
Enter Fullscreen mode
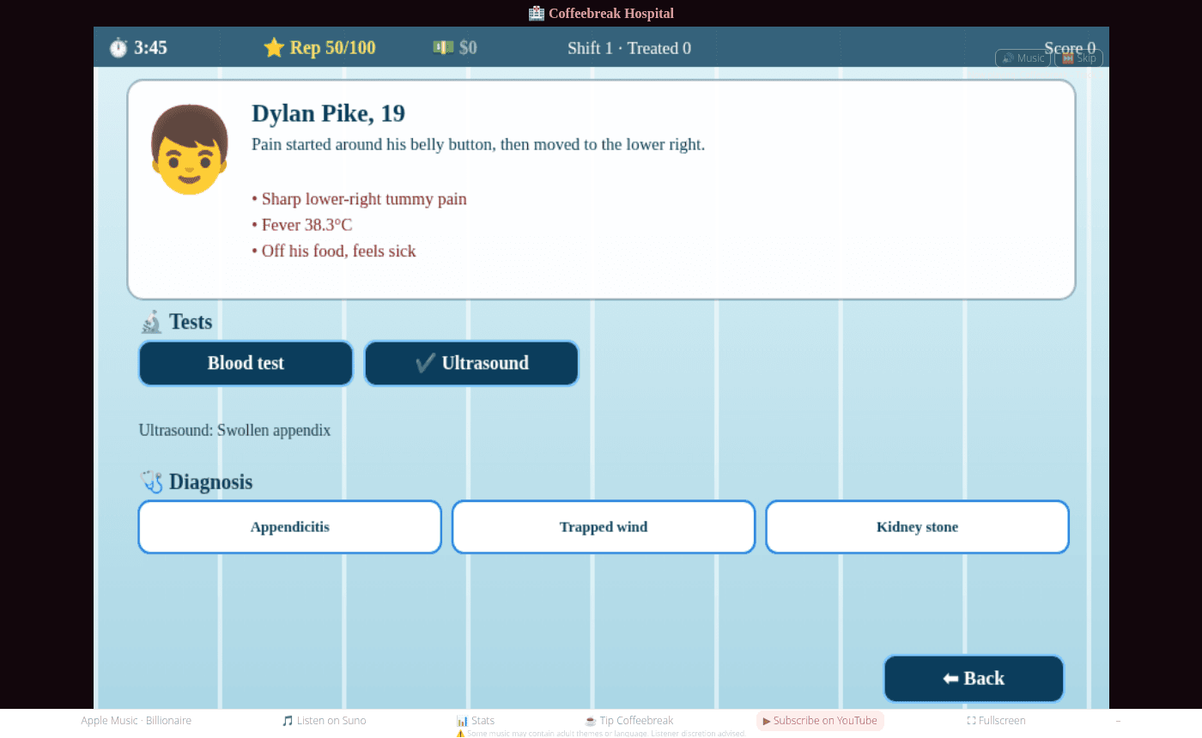996,721
